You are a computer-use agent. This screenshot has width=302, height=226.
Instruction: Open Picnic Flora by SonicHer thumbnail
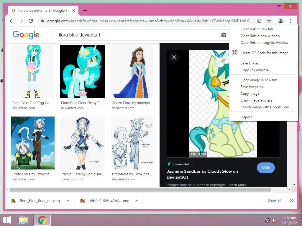pos(83,143)
